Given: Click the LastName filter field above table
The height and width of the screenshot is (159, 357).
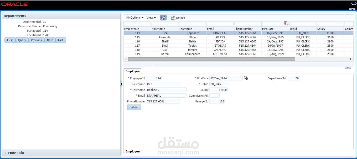Looking at the screenshot, I should click(x=193, y=24).
